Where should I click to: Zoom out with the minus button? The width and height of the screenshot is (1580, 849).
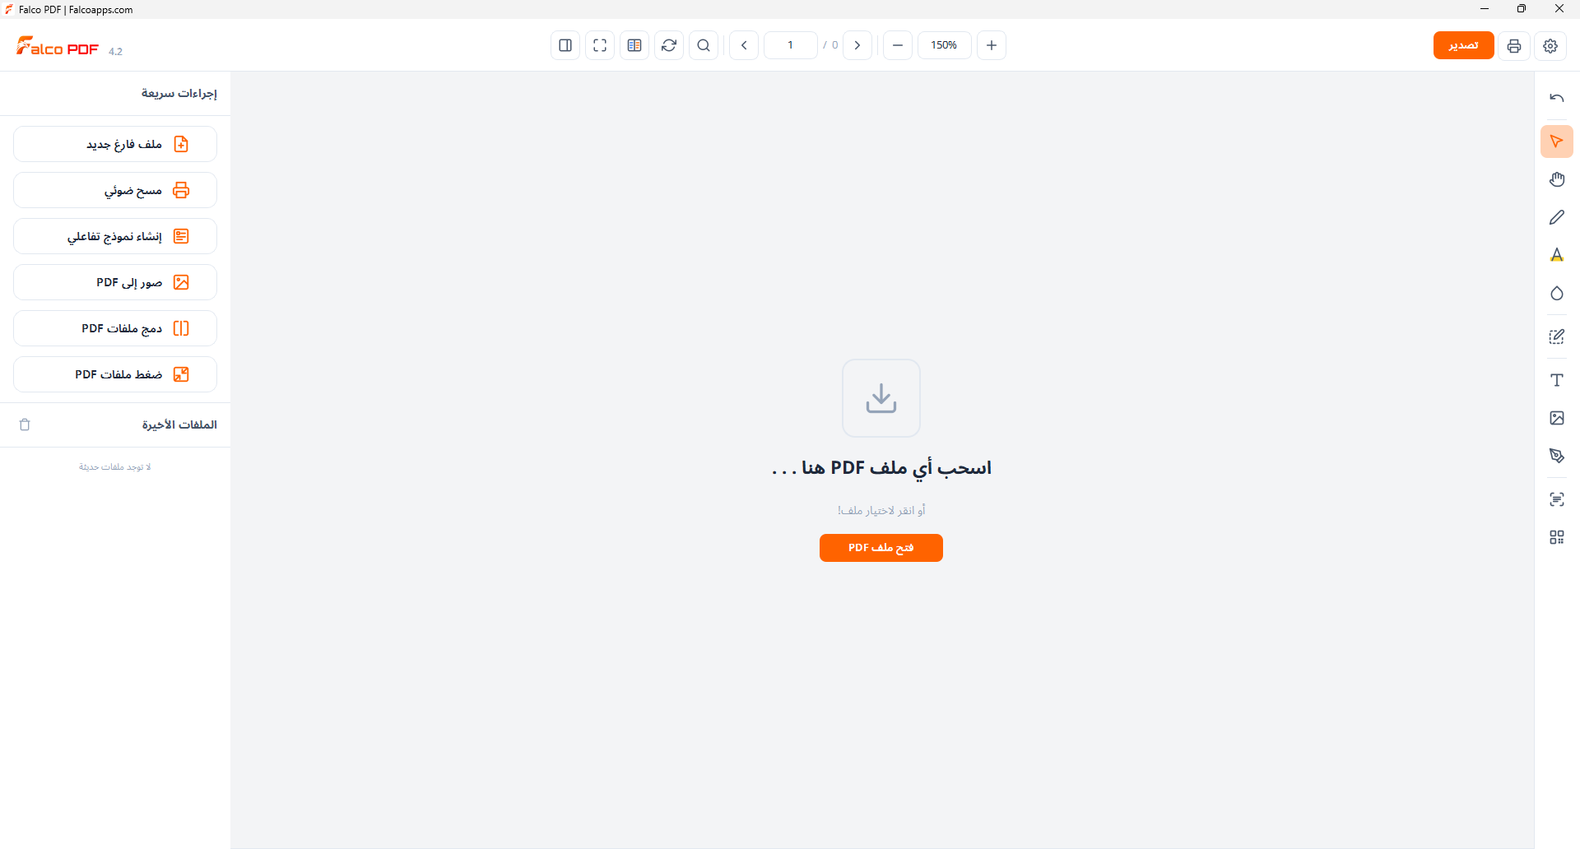[898, 45]
